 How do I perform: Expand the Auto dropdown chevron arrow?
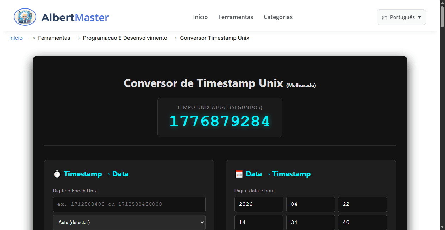point(203,222)
